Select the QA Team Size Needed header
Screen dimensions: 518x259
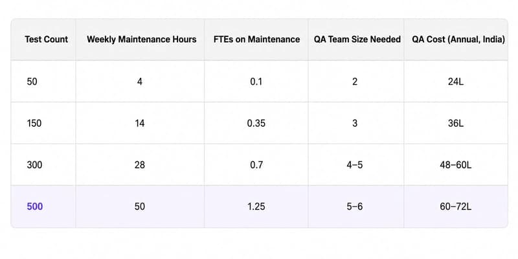[x=357, y=39]
